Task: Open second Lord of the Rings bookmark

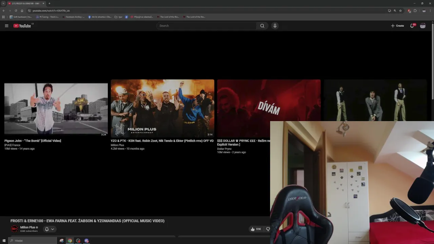Action: point(194,17)
